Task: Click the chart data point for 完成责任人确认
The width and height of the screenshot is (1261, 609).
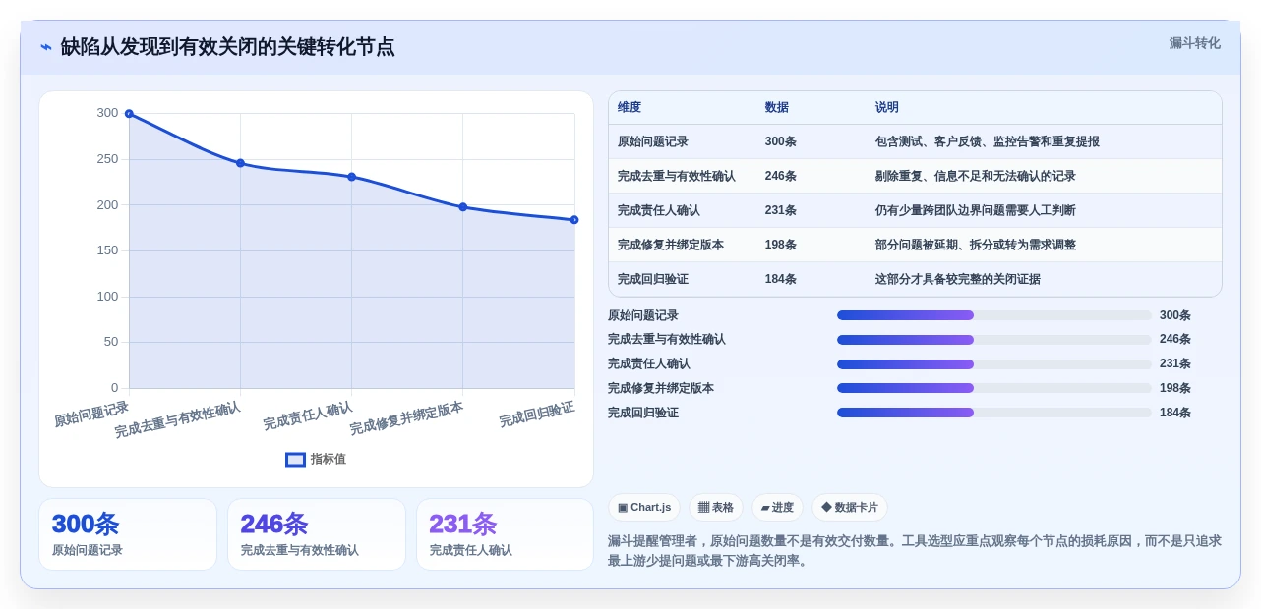Action: 351,177
